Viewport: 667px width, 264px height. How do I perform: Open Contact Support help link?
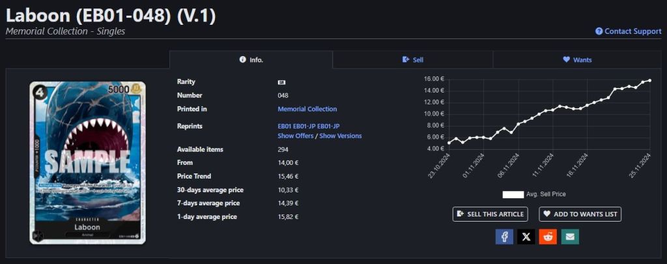(628, 31)
